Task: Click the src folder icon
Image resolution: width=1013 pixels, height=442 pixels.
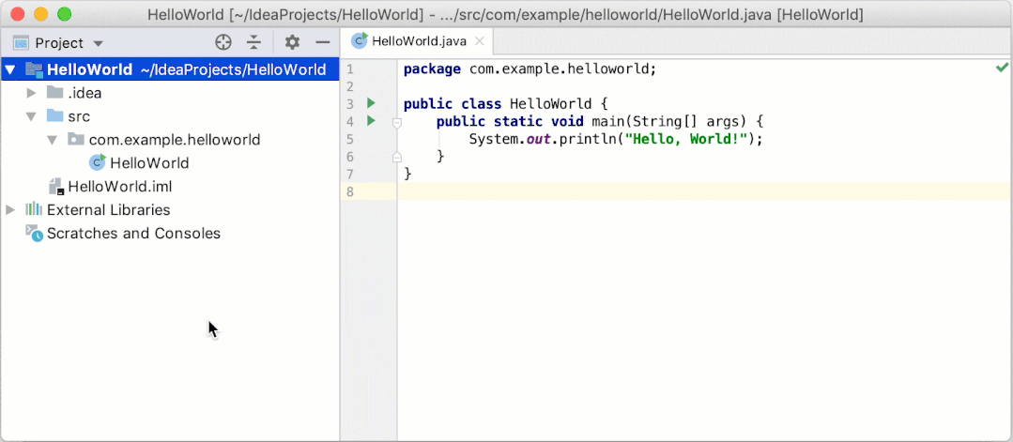Action: [54, 116]
